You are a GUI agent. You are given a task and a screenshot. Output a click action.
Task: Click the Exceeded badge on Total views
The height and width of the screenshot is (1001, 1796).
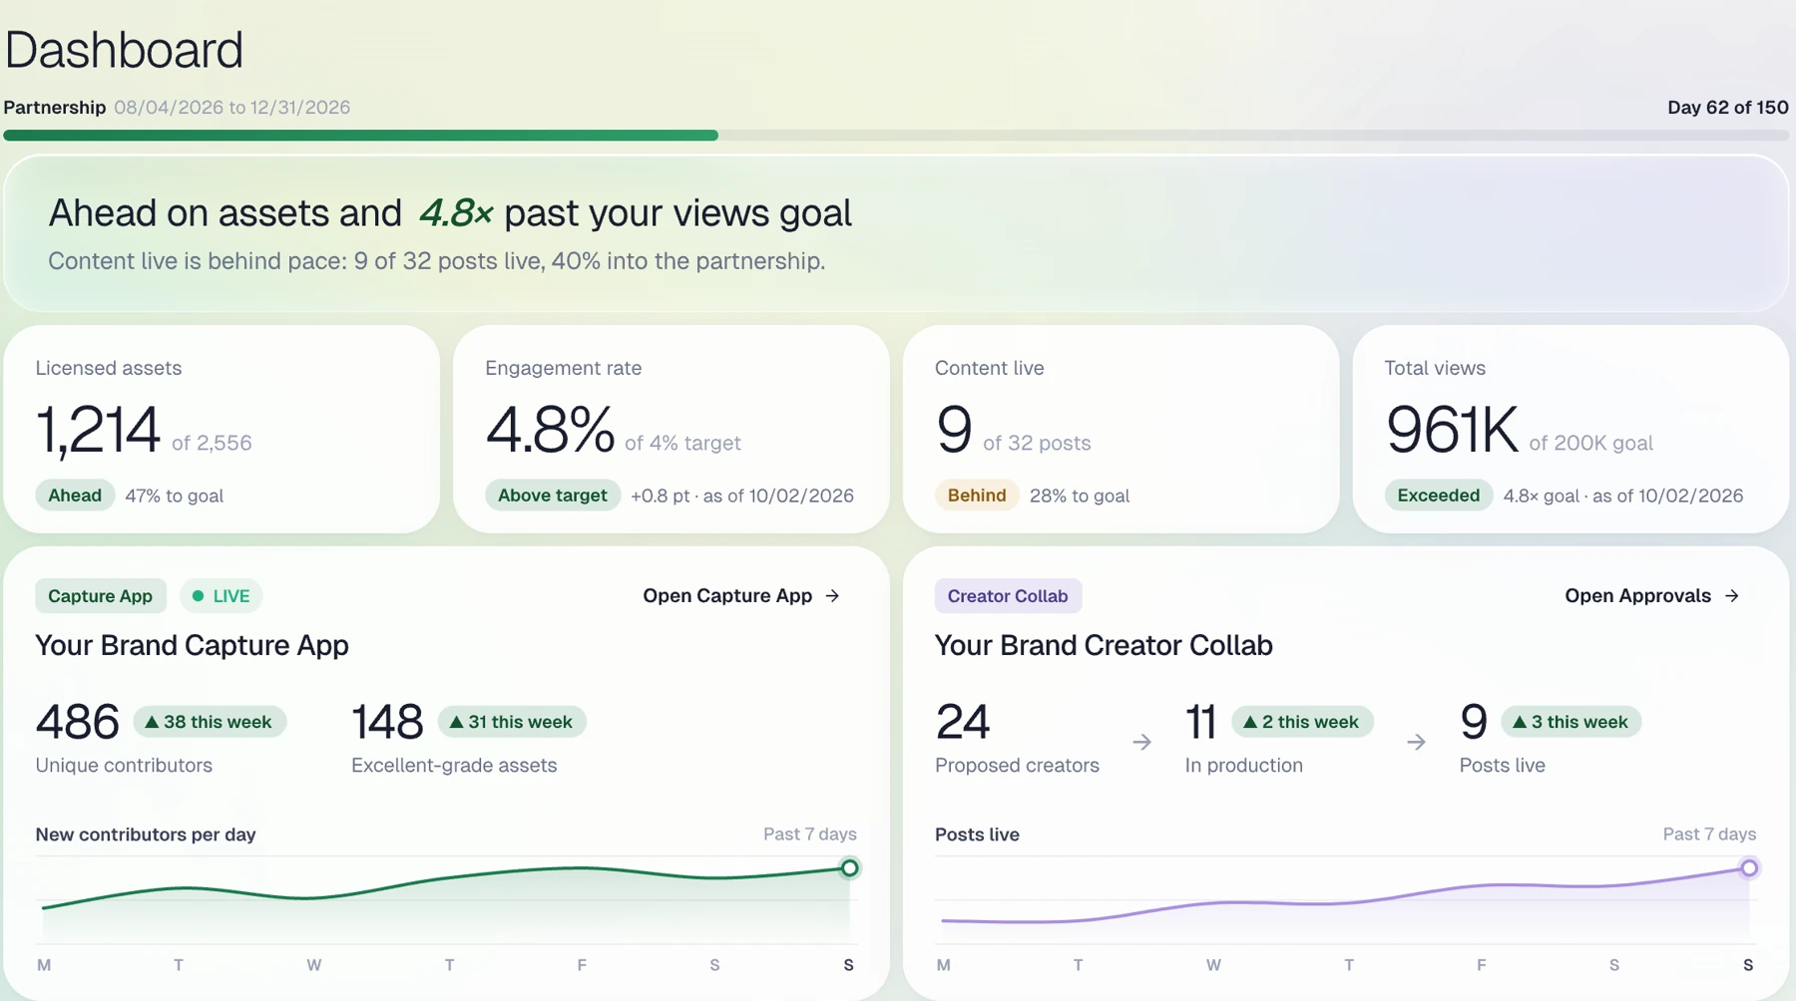pyautogui.click(x=1438, y=496)
